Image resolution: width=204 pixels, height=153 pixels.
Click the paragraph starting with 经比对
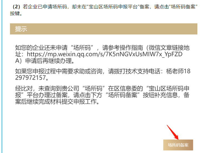click(102, 95)
